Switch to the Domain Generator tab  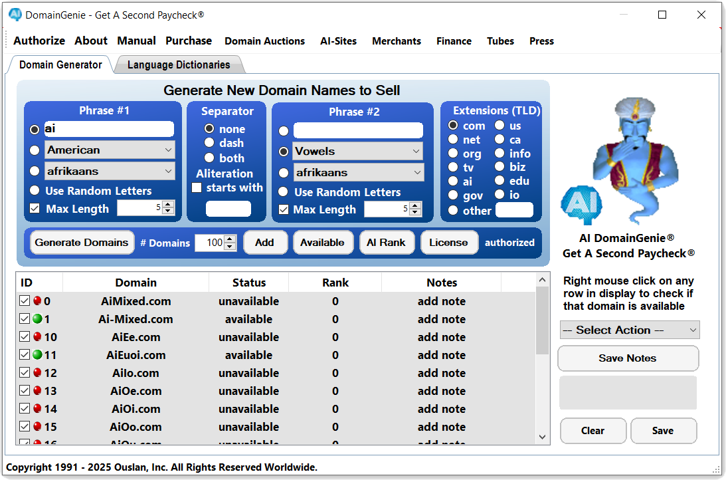pyautogui.click(x=60, y=65)
